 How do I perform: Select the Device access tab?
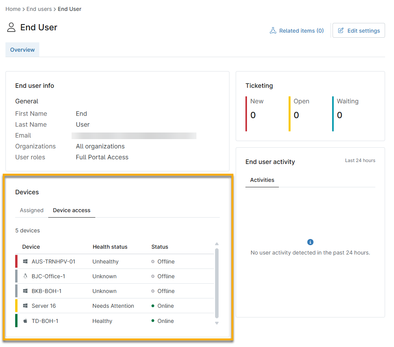point(72,210)
